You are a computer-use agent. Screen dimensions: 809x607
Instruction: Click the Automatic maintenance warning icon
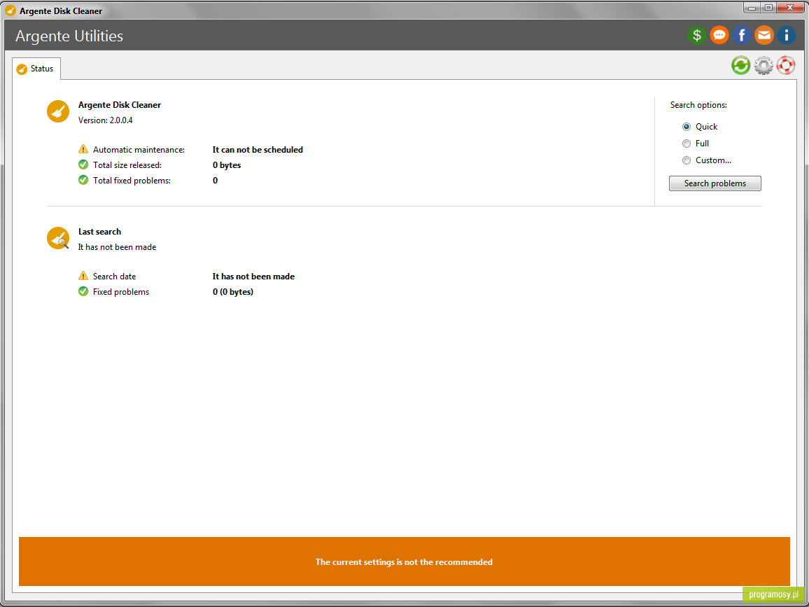83,149
